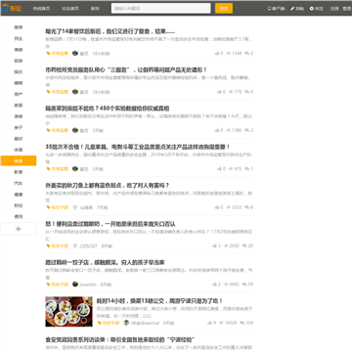
Task: Click the 关注 plus icon in header
Action: click(x=312, y=9)
